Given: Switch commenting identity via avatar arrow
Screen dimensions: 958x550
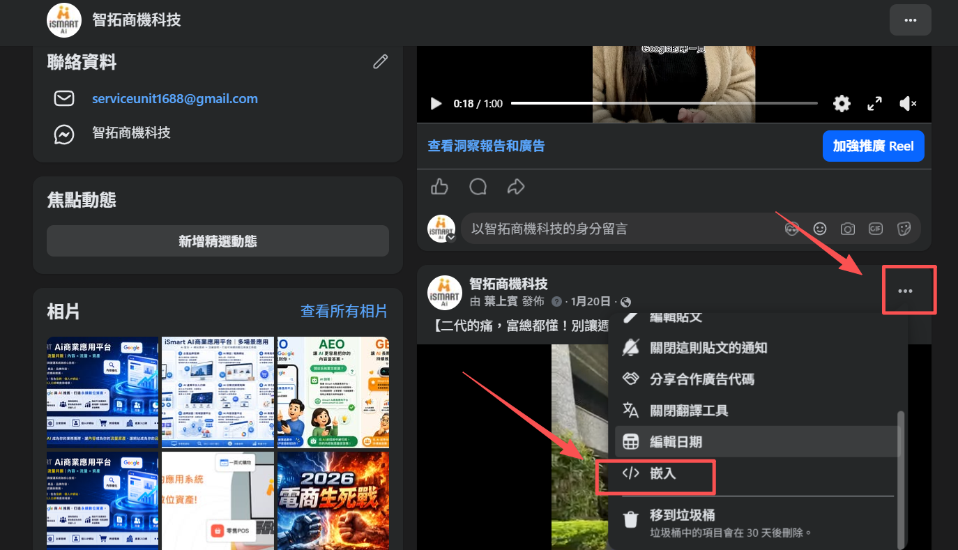Looking at the screenshot, I should [x=451, y=238].
